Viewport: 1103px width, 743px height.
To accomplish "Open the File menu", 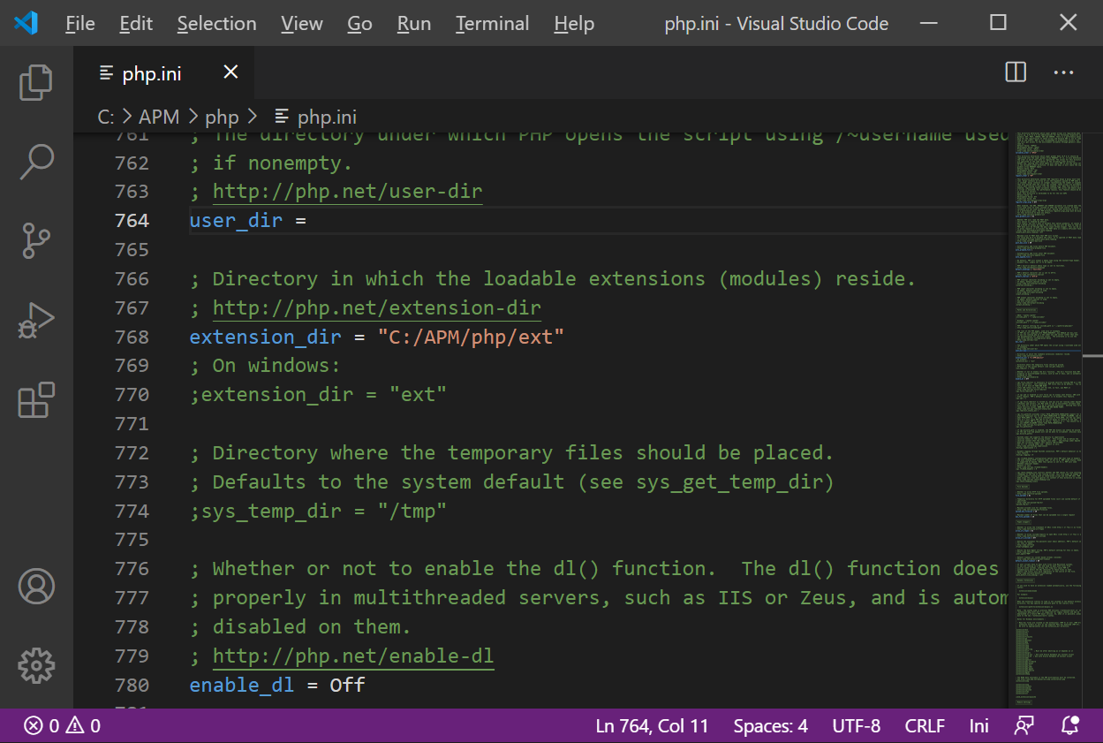I will [80, 24].
